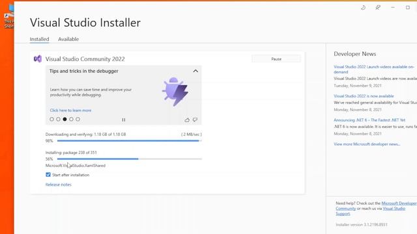Open the desktop shortcut icon
Image resolution: width=417 pixels, height=234 pixels.
coord(9,16)
